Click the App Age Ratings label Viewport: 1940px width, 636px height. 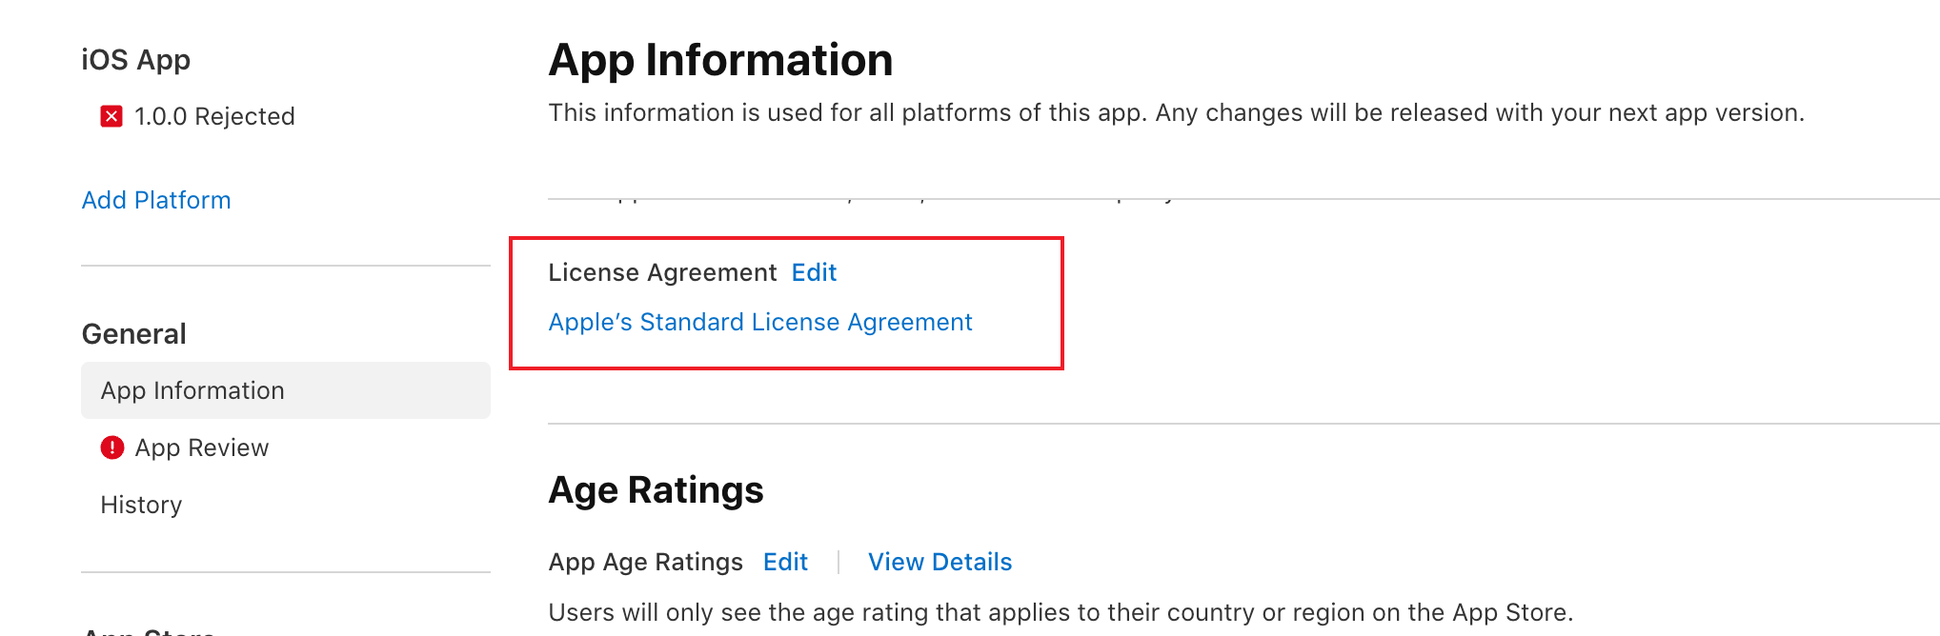[645, 562]
